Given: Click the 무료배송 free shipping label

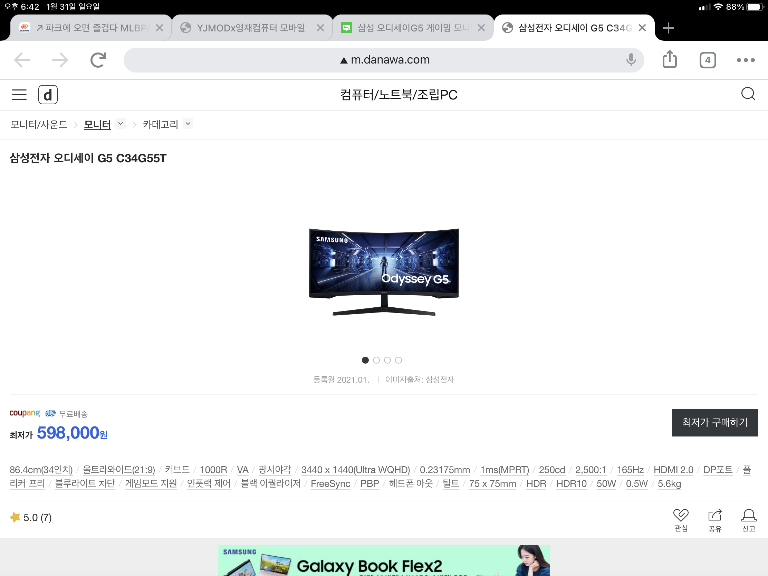Looking at the screenshot, I should point(73,413).
